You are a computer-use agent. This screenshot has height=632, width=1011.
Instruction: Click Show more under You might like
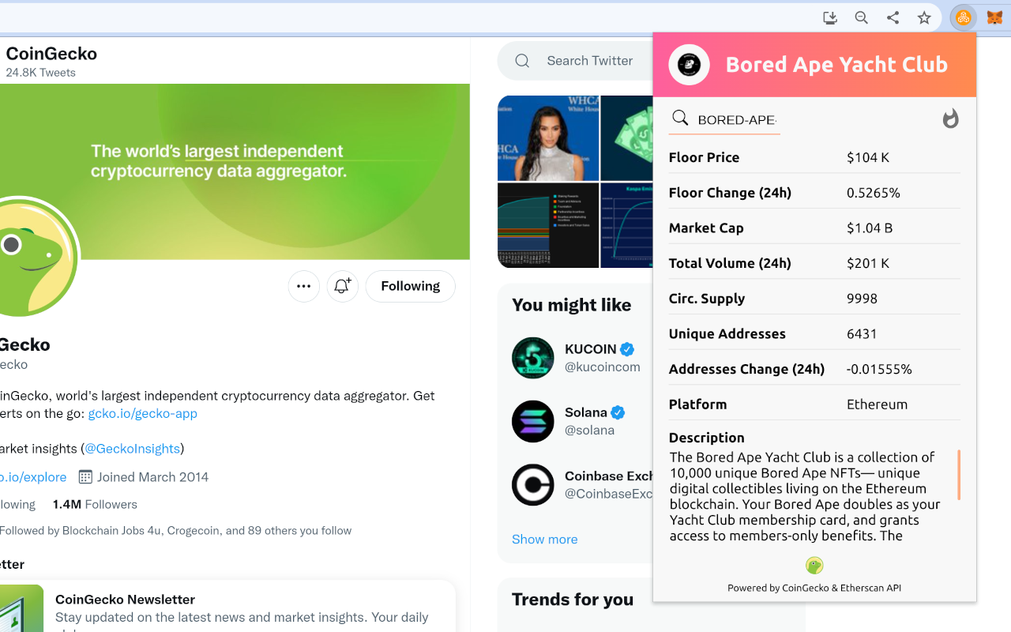544,539
